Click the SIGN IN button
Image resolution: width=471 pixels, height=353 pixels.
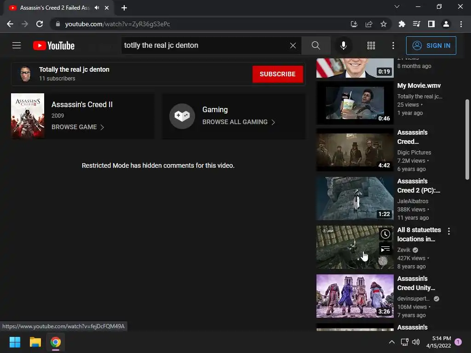coord(431,46)
